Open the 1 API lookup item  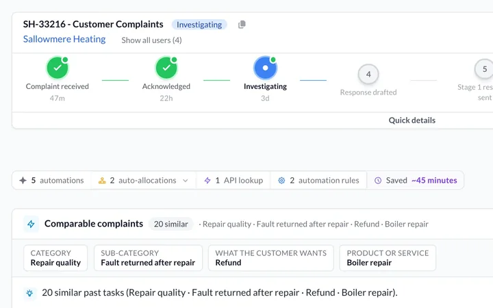(x=233, y=181)
